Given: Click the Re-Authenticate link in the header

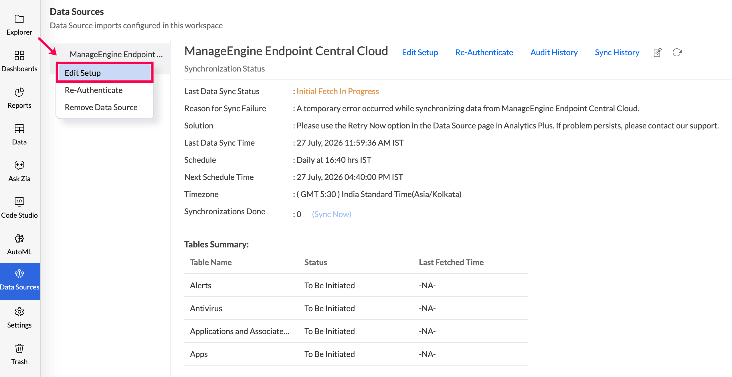Looking at the screenshot, I should (x=484, y=52).
